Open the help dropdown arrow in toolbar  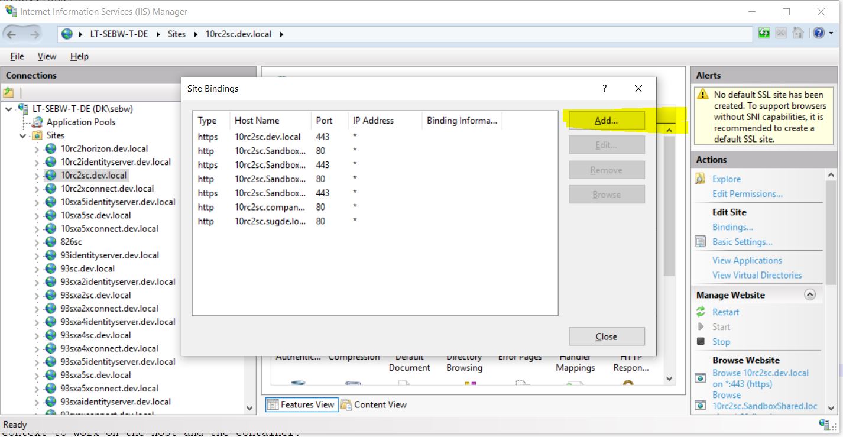(x=831, y=33)
